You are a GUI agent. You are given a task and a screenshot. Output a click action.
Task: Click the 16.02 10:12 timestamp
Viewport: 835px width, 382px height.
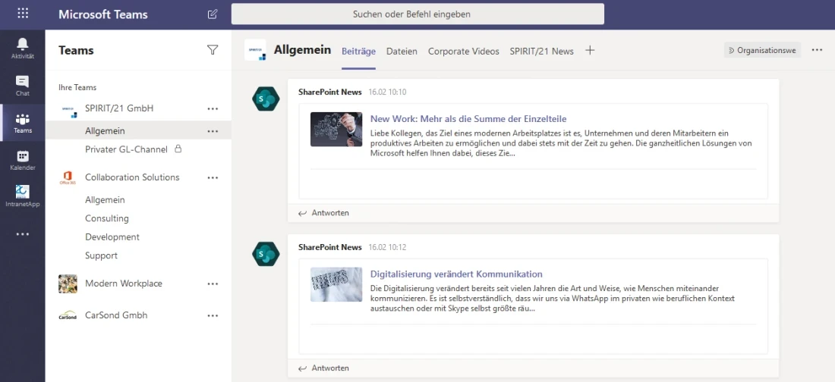tap(387, 247)
